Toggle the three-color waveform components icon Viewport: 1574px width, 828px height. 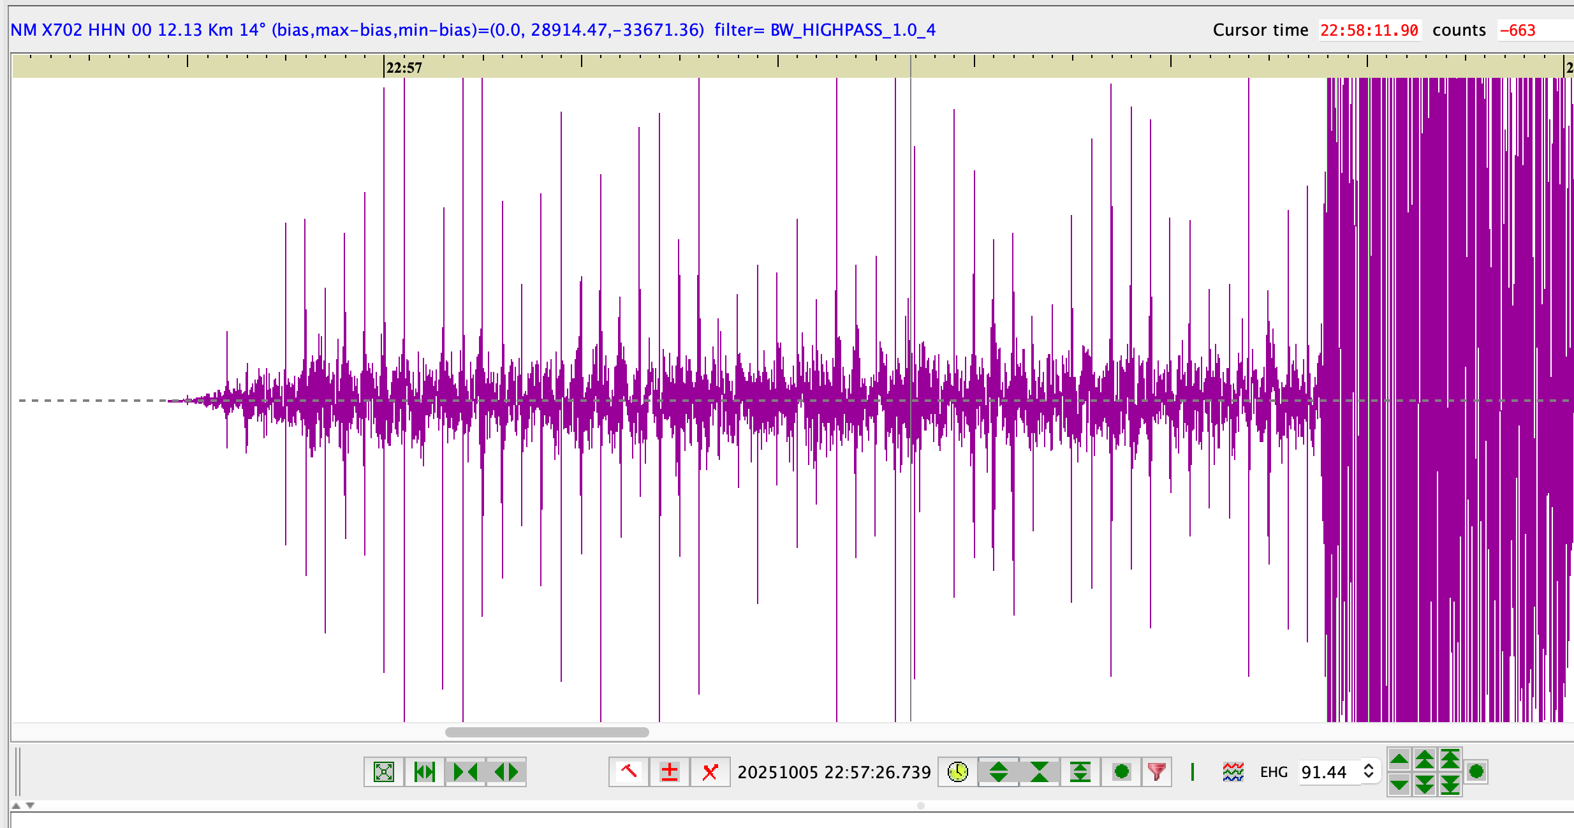[1233, 772]
